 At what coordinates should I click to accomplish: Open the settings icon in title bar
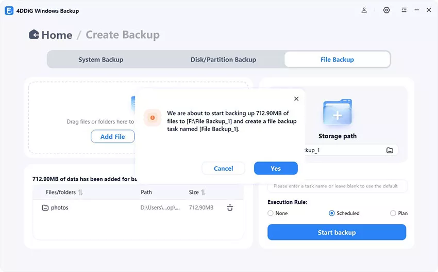[386, 10]
